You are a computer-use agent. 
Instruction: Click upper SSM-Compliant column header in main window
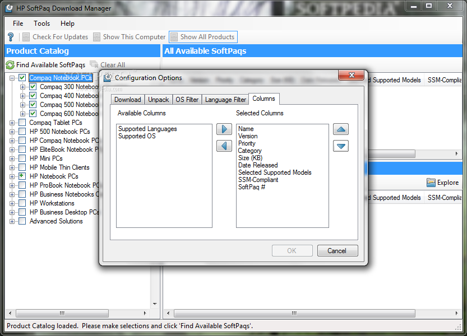[444, 80]
